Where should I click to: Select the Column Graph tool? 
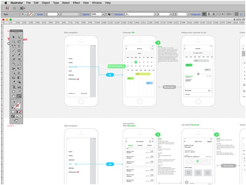19,87
